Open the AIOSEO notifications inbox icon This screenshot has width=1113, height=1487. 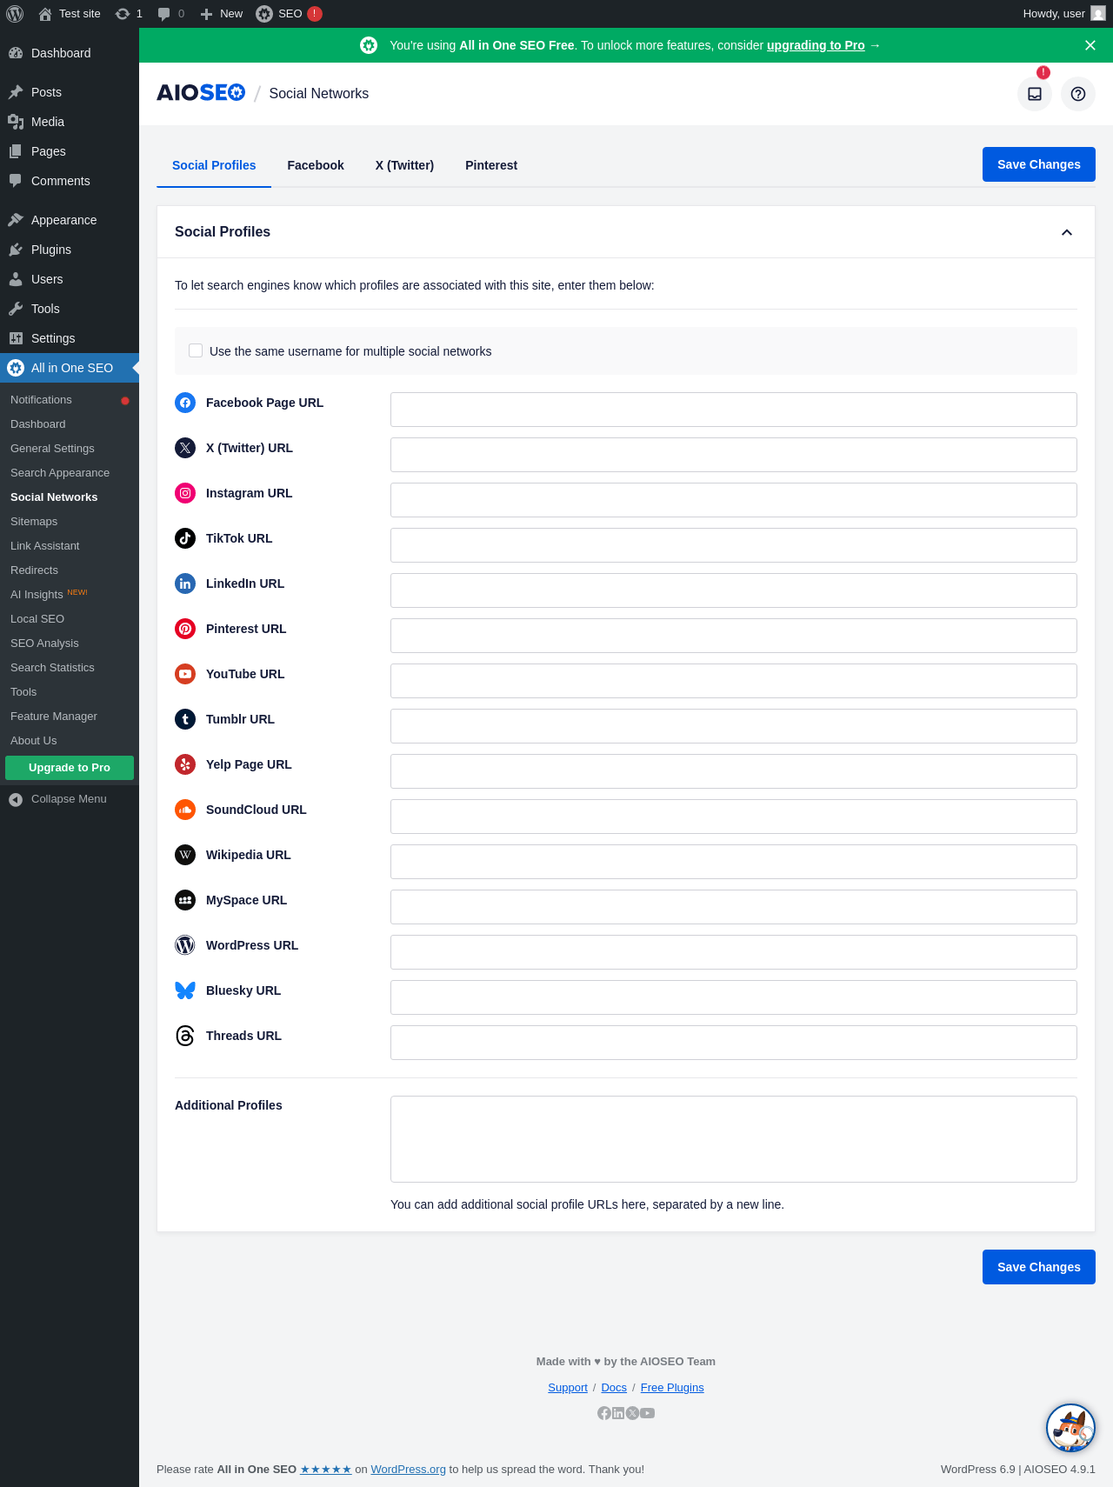[x=1035, y=94]
